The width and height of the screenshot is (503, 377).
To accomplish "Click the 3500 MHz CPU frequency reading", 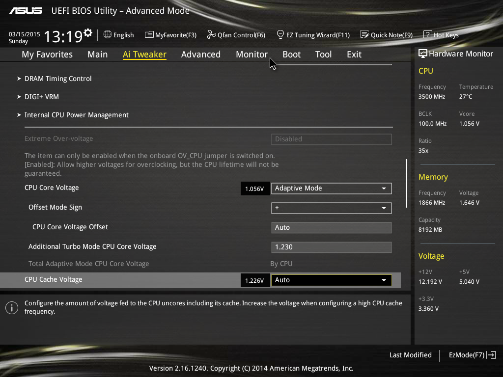I will click(x=432, y=97).
